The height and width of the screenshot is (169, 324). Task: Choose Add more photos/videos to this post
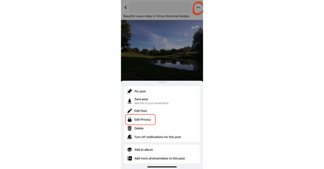162,158
